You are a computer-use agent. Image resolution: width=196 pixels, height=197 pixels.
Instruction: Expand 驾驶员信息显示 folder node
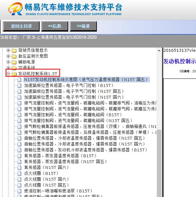tap(8, 50)
